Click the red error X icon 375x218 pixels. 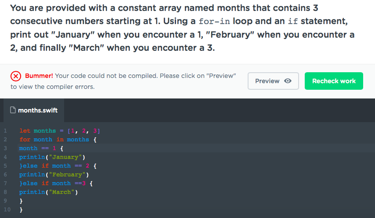click(16, 76)
